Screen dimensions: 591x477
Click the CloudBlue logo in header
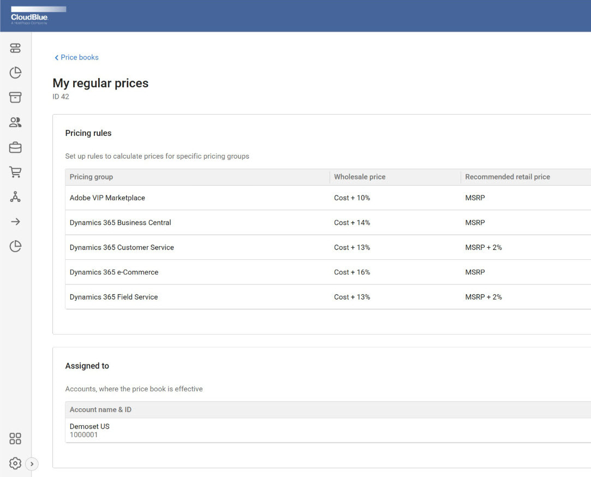click(31, 16)
